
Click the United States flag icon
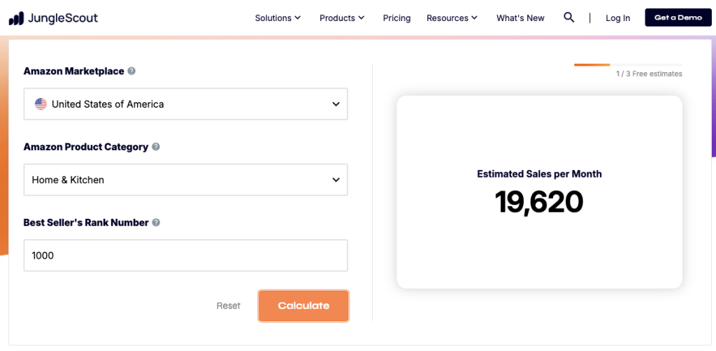point(41,104)
